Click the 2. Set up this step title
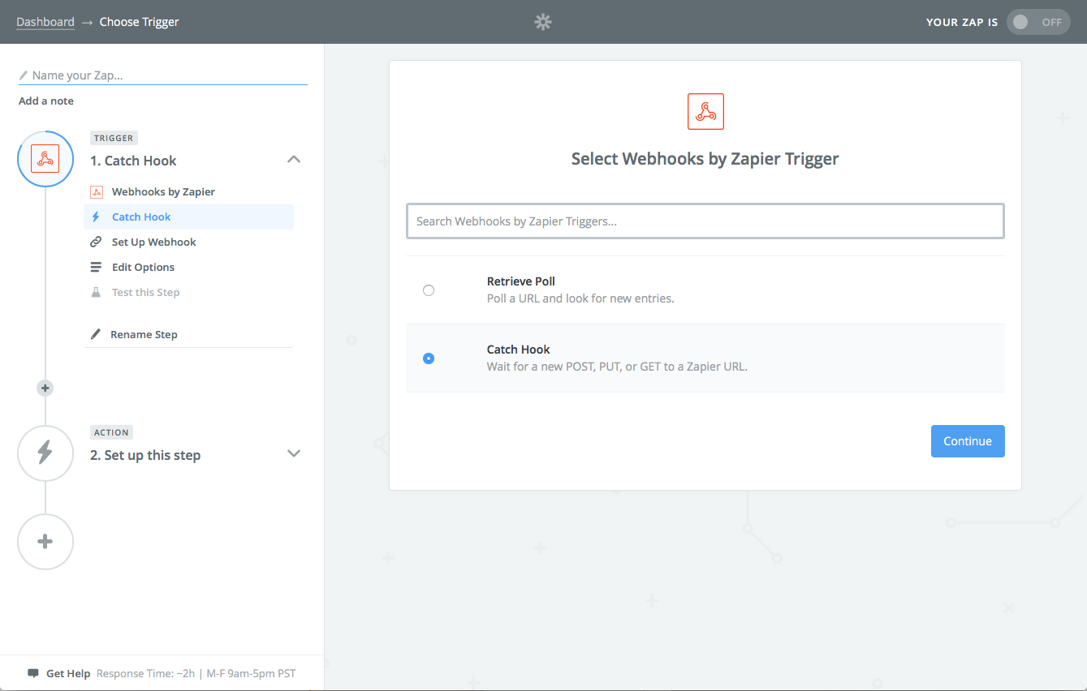Image resolution: width=1087 pixels, height=691 pixels. (x=145, y=455)
